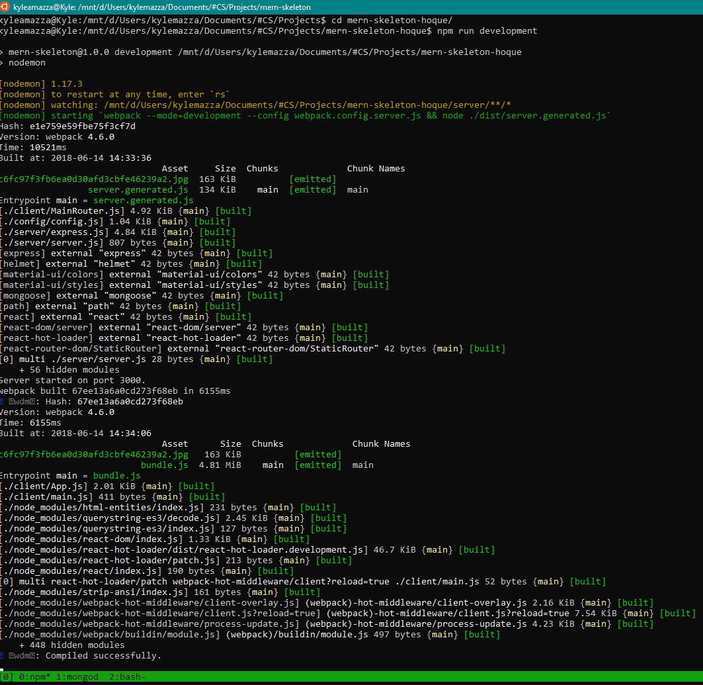Click the terminal cursor above status bar
The width and height of the screenshot is (703, 685).
coord(2,668)
